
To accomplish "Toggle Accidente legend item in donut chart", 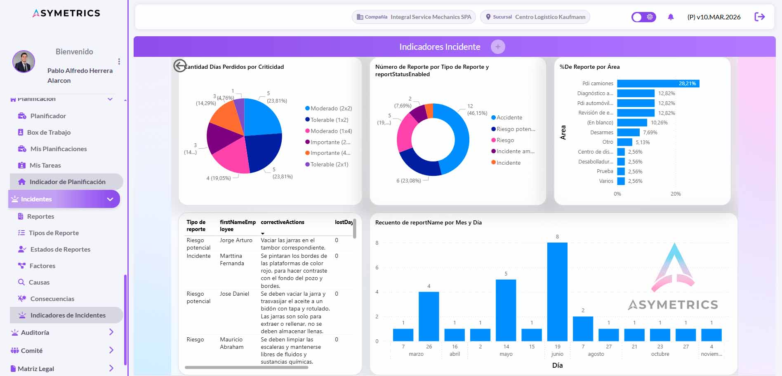I will tap(506, 118).
